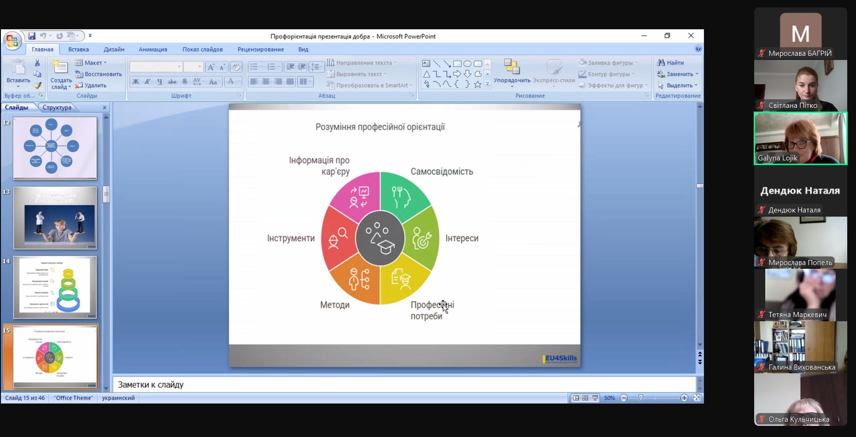Viewport: 856px width, 437px height.
Task: Select slide 13 thumbnail
Action: tap(55, 218)
